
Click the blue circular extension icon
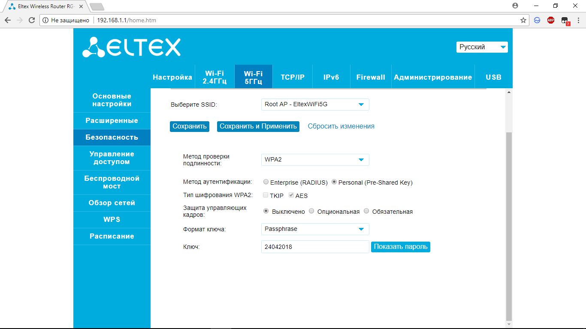[x=537, y=20]
